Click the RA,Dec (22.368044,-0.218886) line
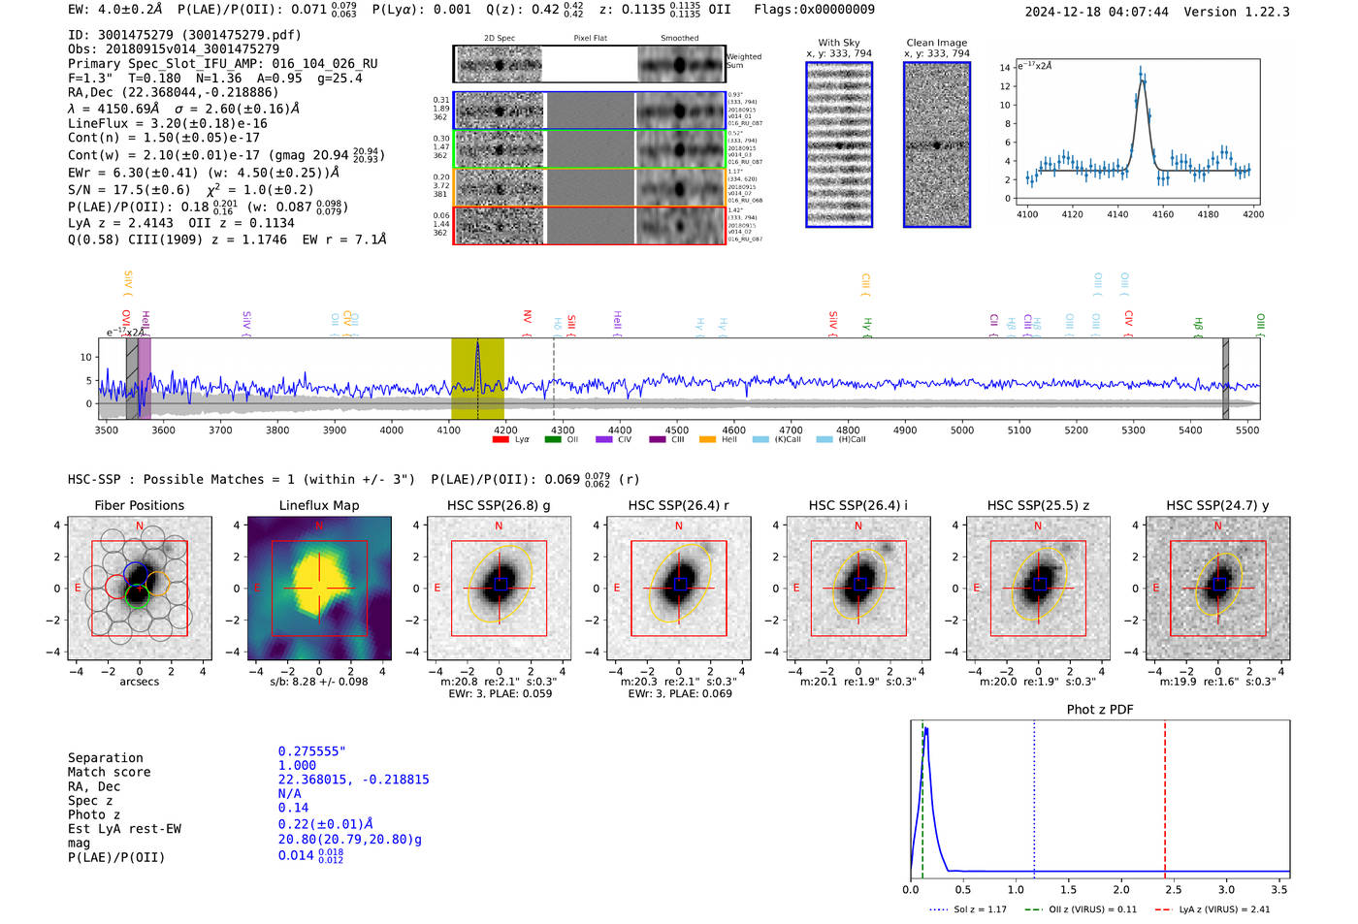Screen dimensions: 1358x924 (x=174, y=92)
